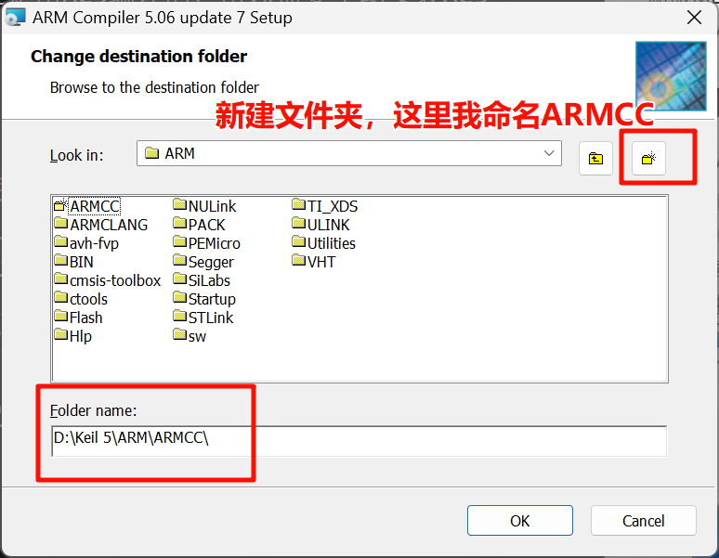Click the Up One Level folder icon
Screen dimensions: 719x558
[x=595, y=159]
